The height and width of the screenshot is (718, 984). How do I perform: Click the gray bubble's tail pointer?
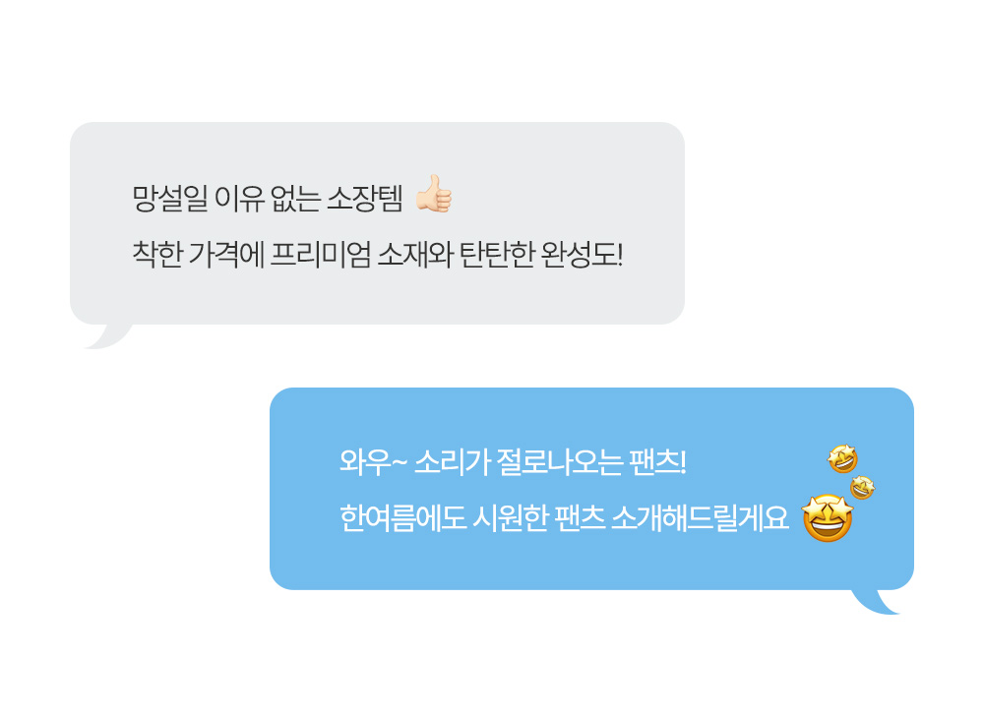point(110,335)
